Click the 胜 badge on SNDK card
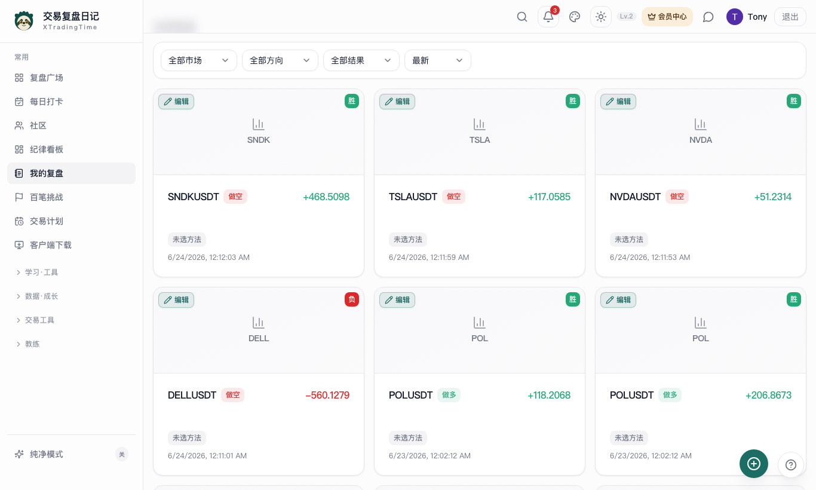The width and height of the screenshot is (816, 490). pyautogui.click(x=352, y=101)
